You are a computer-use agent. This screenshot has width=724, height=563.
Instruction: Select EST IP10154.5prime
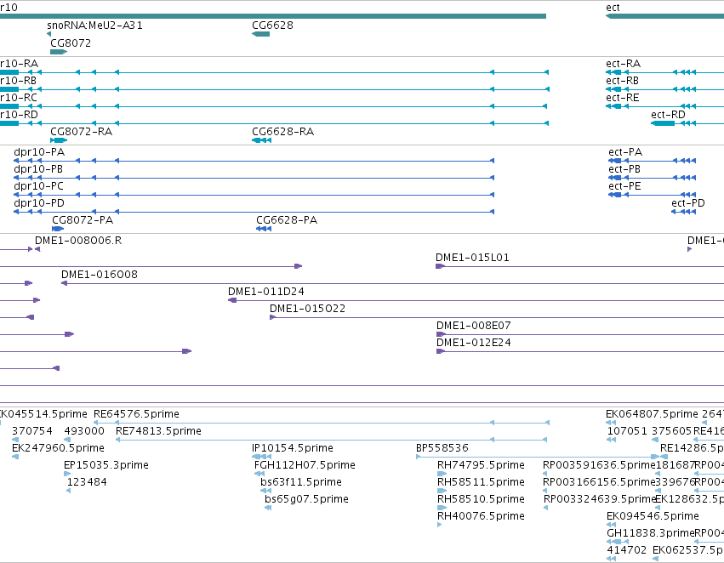pyautogui.click(x=293, y=448)
